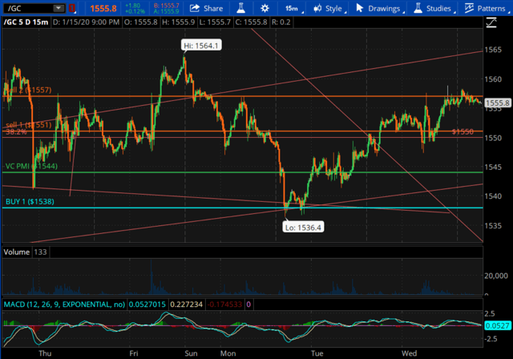Click the Style candlestick icon
The image size is (513, 359).
click(x=317, y=8)
